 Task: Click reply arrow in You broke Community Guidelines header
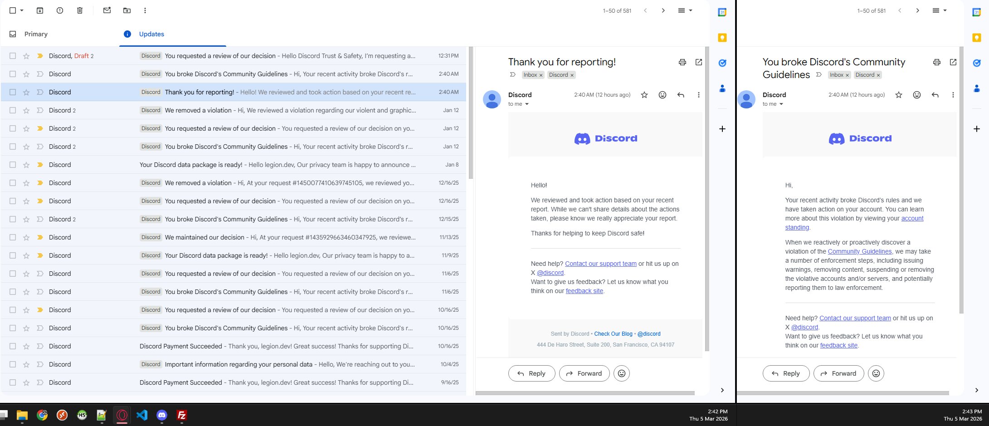[935, 95]
